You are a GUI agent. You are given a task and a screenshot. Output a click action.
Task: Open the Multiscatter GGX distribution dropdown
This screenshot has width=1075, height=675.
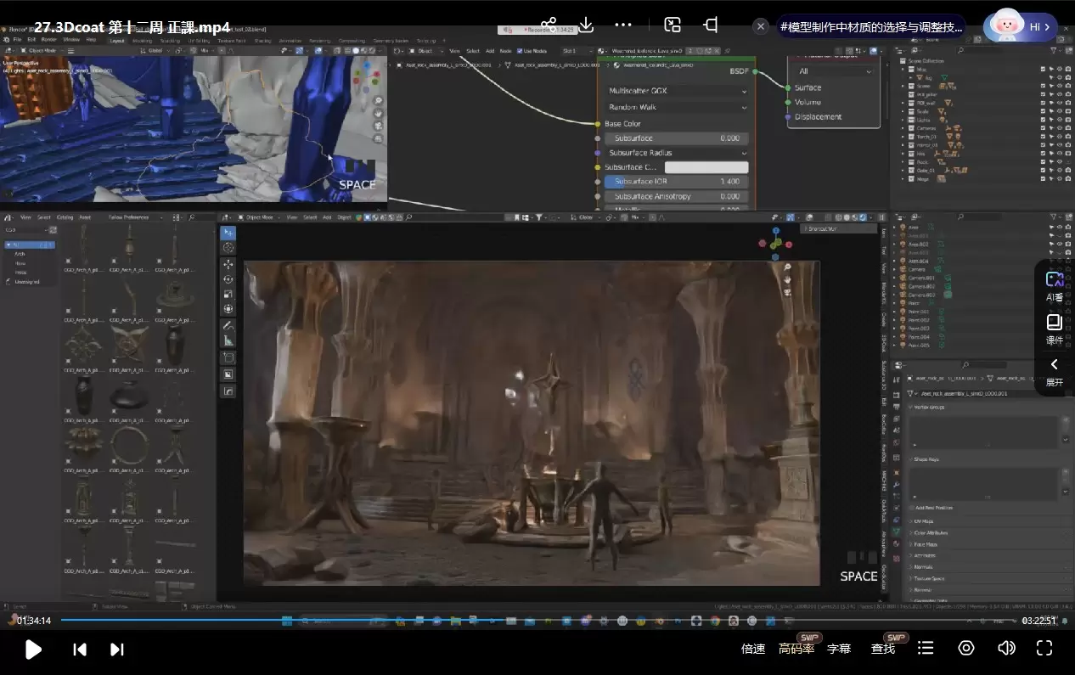pos(678,91)
